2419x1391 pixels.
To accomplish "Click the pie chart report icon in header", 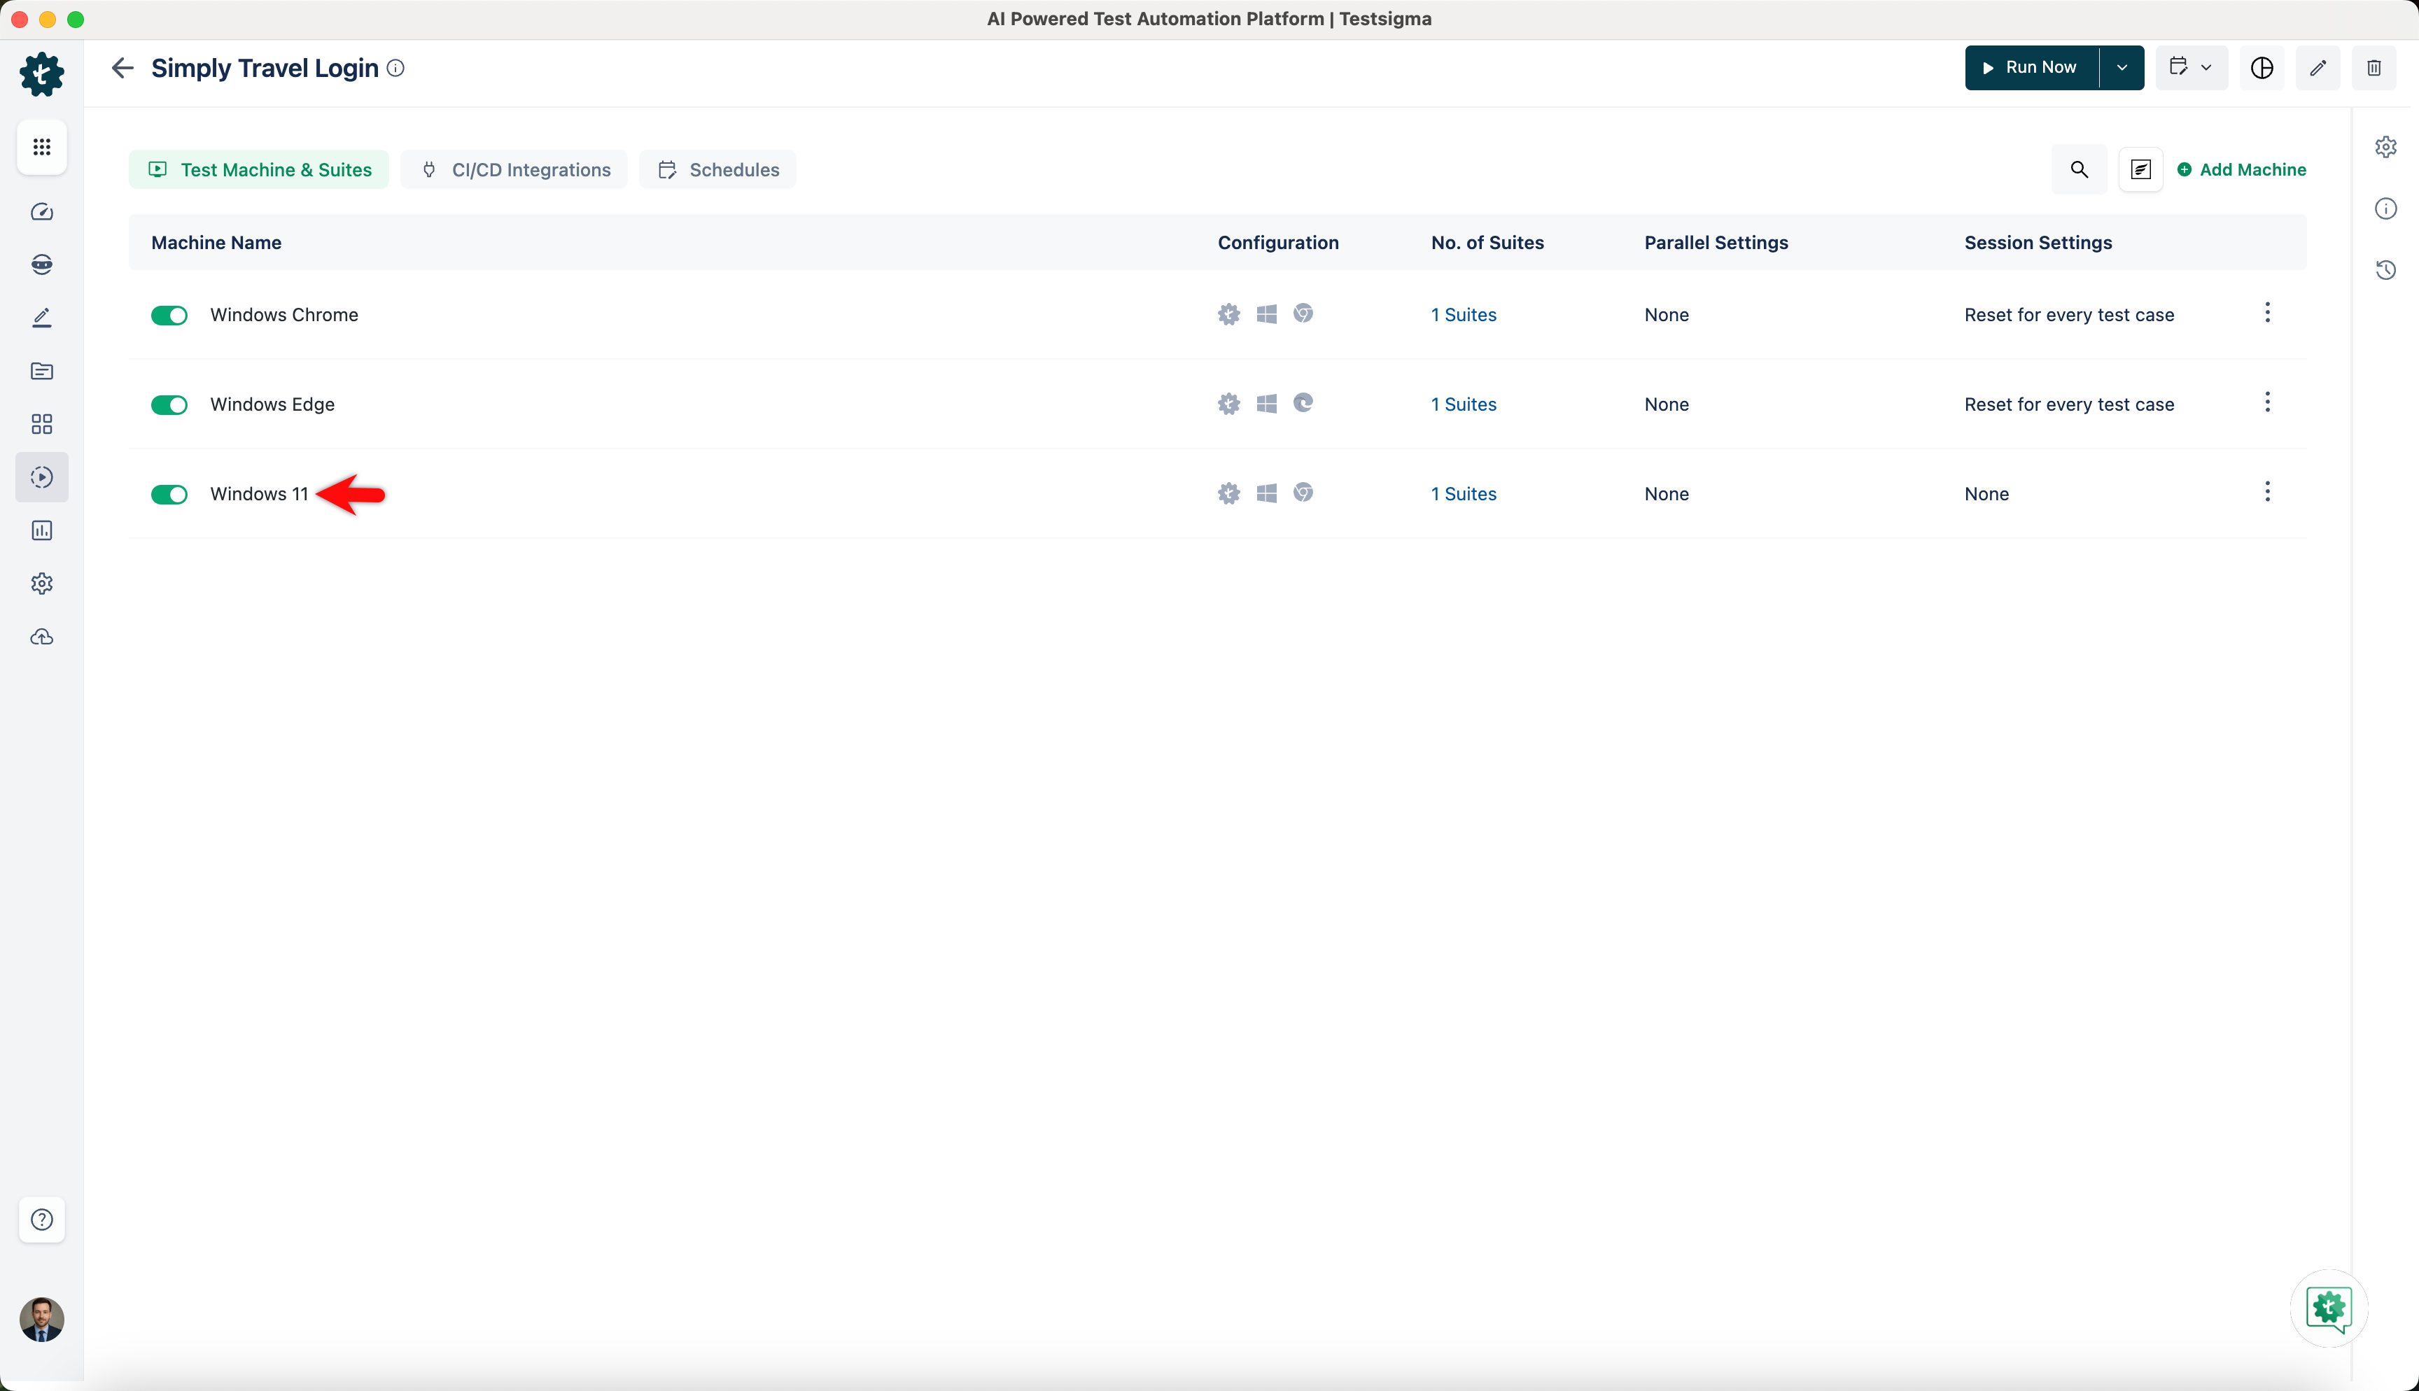I will 2262,68.
